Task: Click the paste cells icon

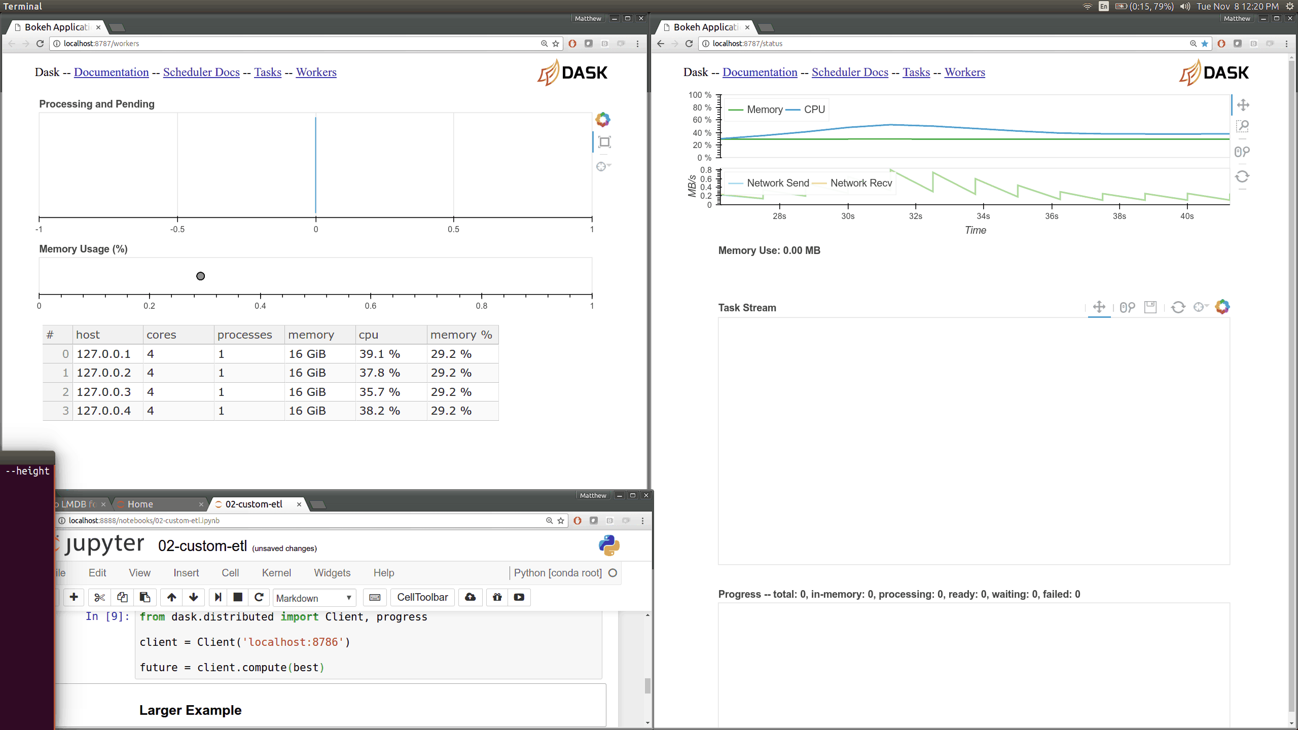Action: tap(145, 597)
